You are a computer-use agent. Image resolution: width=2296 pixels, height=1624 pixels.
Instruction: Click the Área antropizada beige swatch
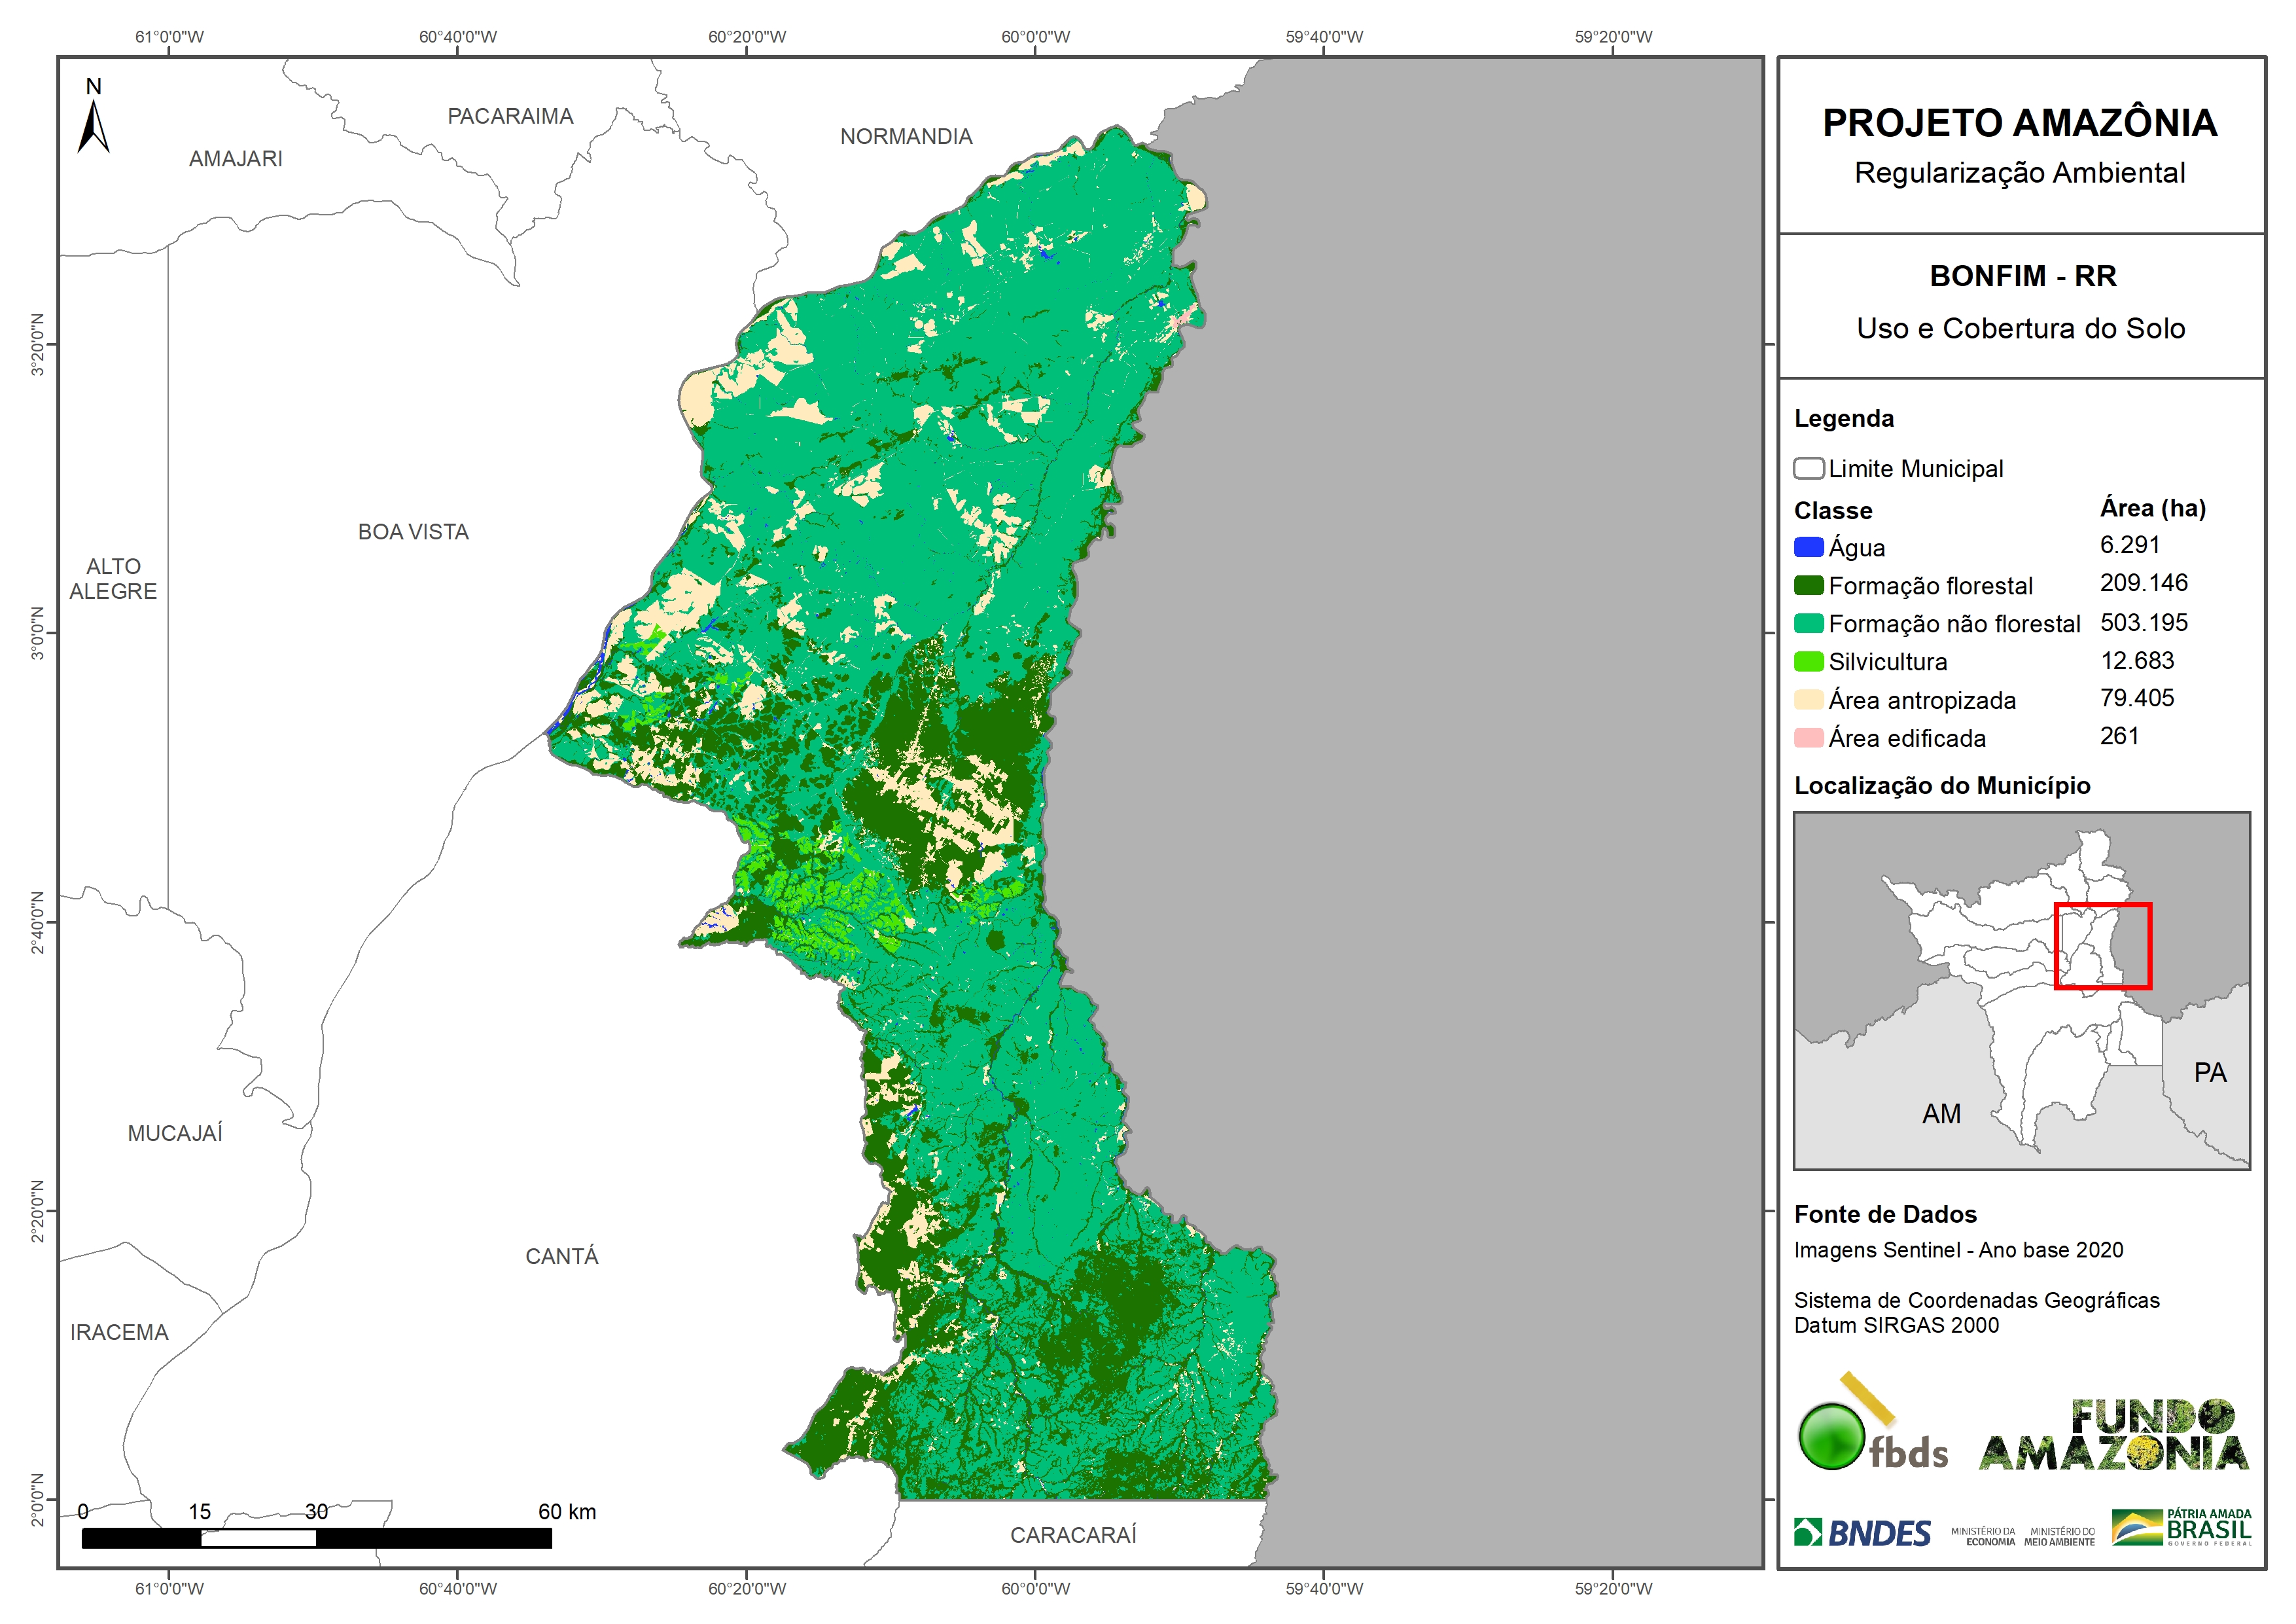1808,700
